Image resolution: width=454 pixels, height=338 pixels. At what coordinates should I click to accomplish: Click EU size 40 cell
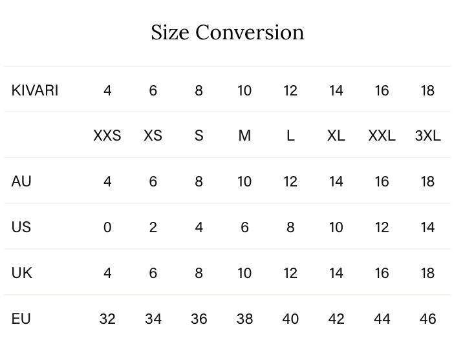(290, 319)
